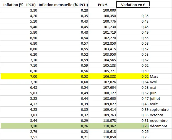Click the inflation cell with value 2,51

click(x=33, y=137)
